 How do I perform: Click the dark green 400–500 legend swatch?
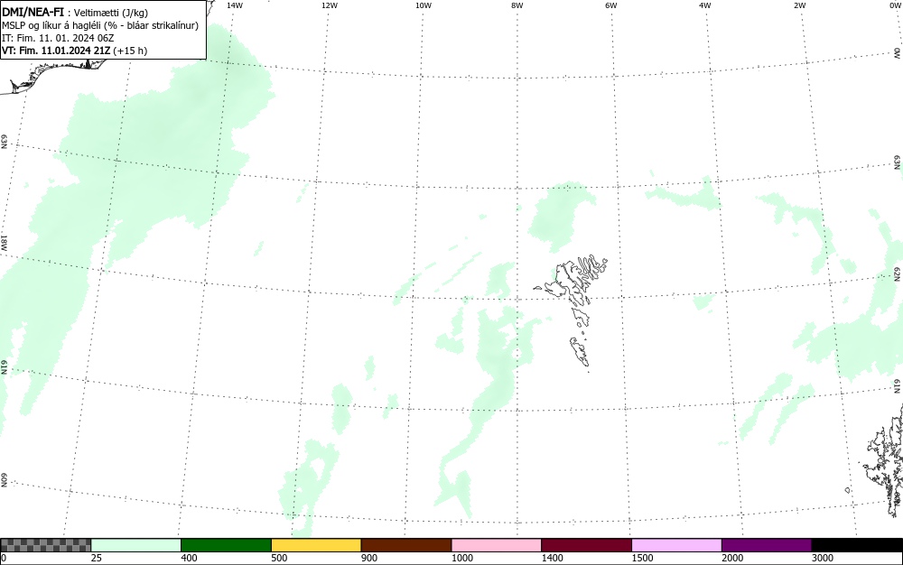pyautogui.click(x=226, y=545)
